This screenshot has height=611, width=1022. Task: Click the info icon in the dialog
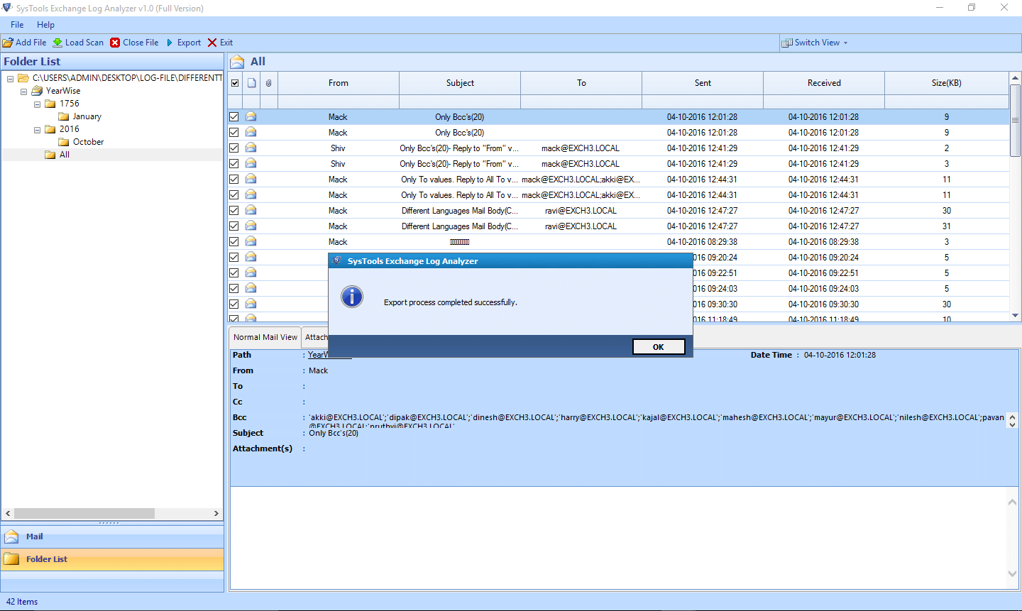coord(352,297)
